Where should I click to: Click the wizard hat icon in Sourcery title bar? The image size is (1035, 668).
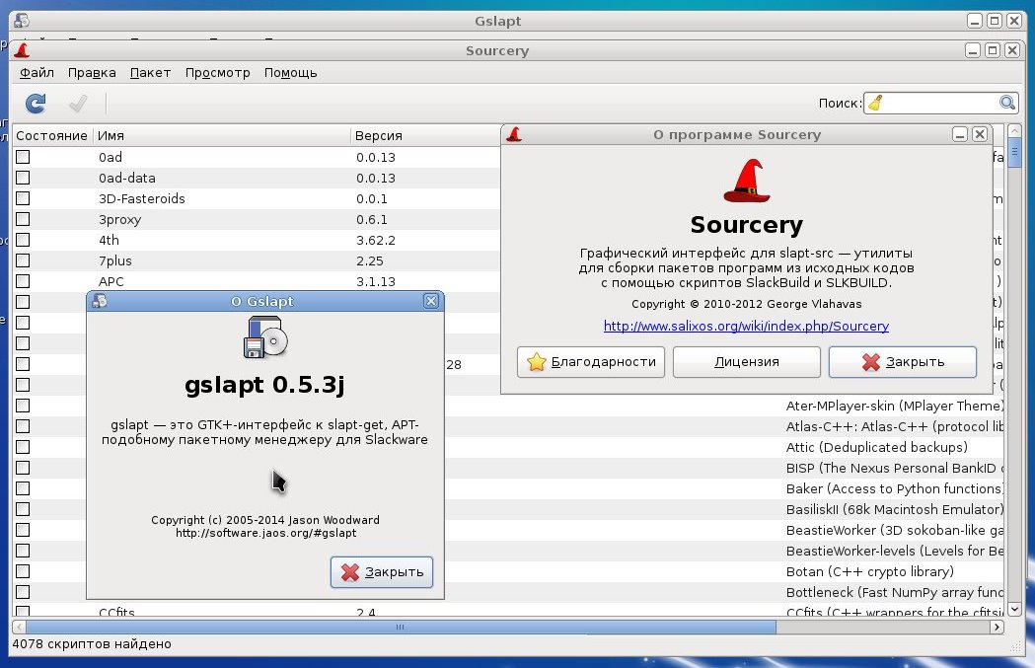pos(22,50)
